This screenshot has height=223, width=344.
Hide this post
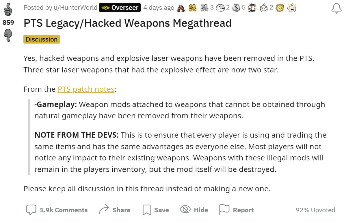point(194,210)
